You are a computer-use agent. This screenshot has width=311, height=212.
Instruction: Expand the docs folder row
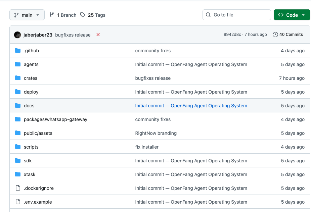pyautogui.click(x=29, y=105)
